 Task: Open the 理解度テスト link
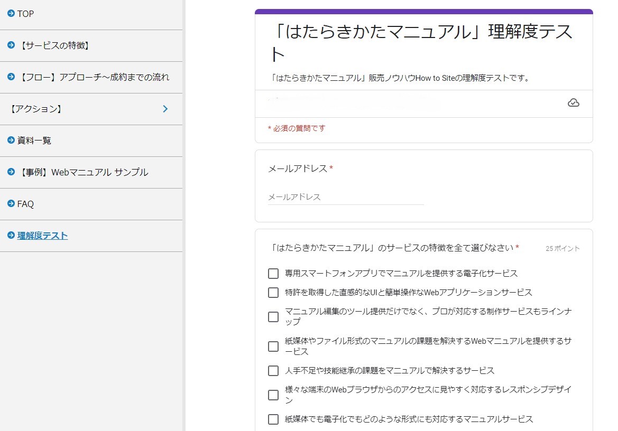point(42,236)
